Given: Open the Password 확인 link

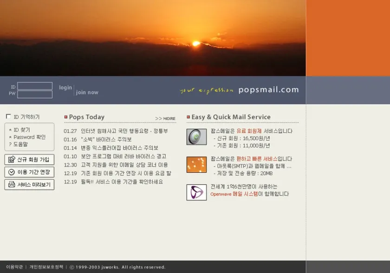Looking at the screenshot, I should click(29, 137).
